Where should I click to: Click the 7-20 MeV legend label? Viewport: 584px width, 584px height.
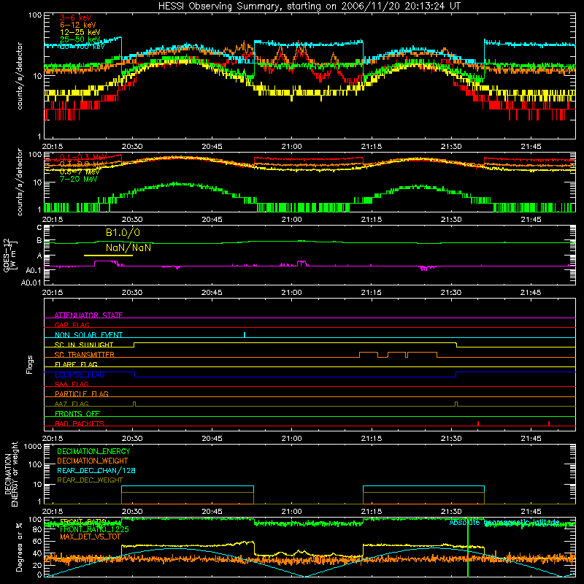click(79, 179)
